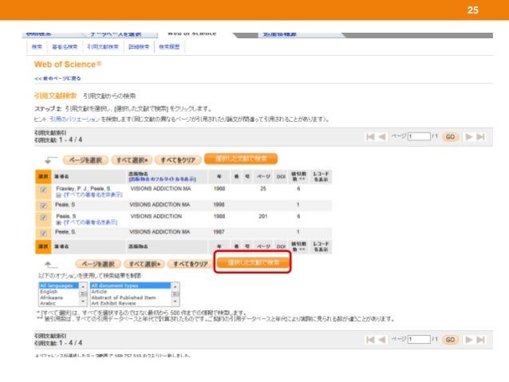Show all author names for Peele page 201 row

(90, 223)
